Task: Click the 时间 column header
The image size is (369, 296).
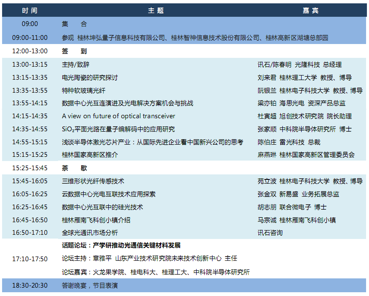Action: pos(30,10)
